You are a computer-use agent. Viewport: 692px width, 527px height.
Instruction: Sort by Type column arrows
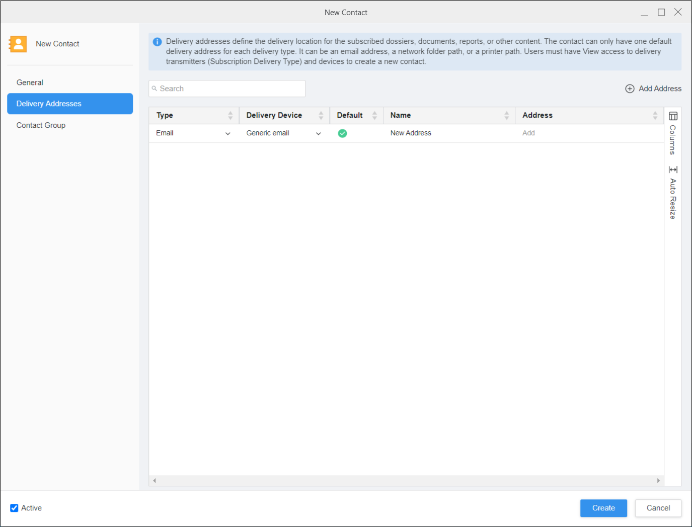[230, 115]
